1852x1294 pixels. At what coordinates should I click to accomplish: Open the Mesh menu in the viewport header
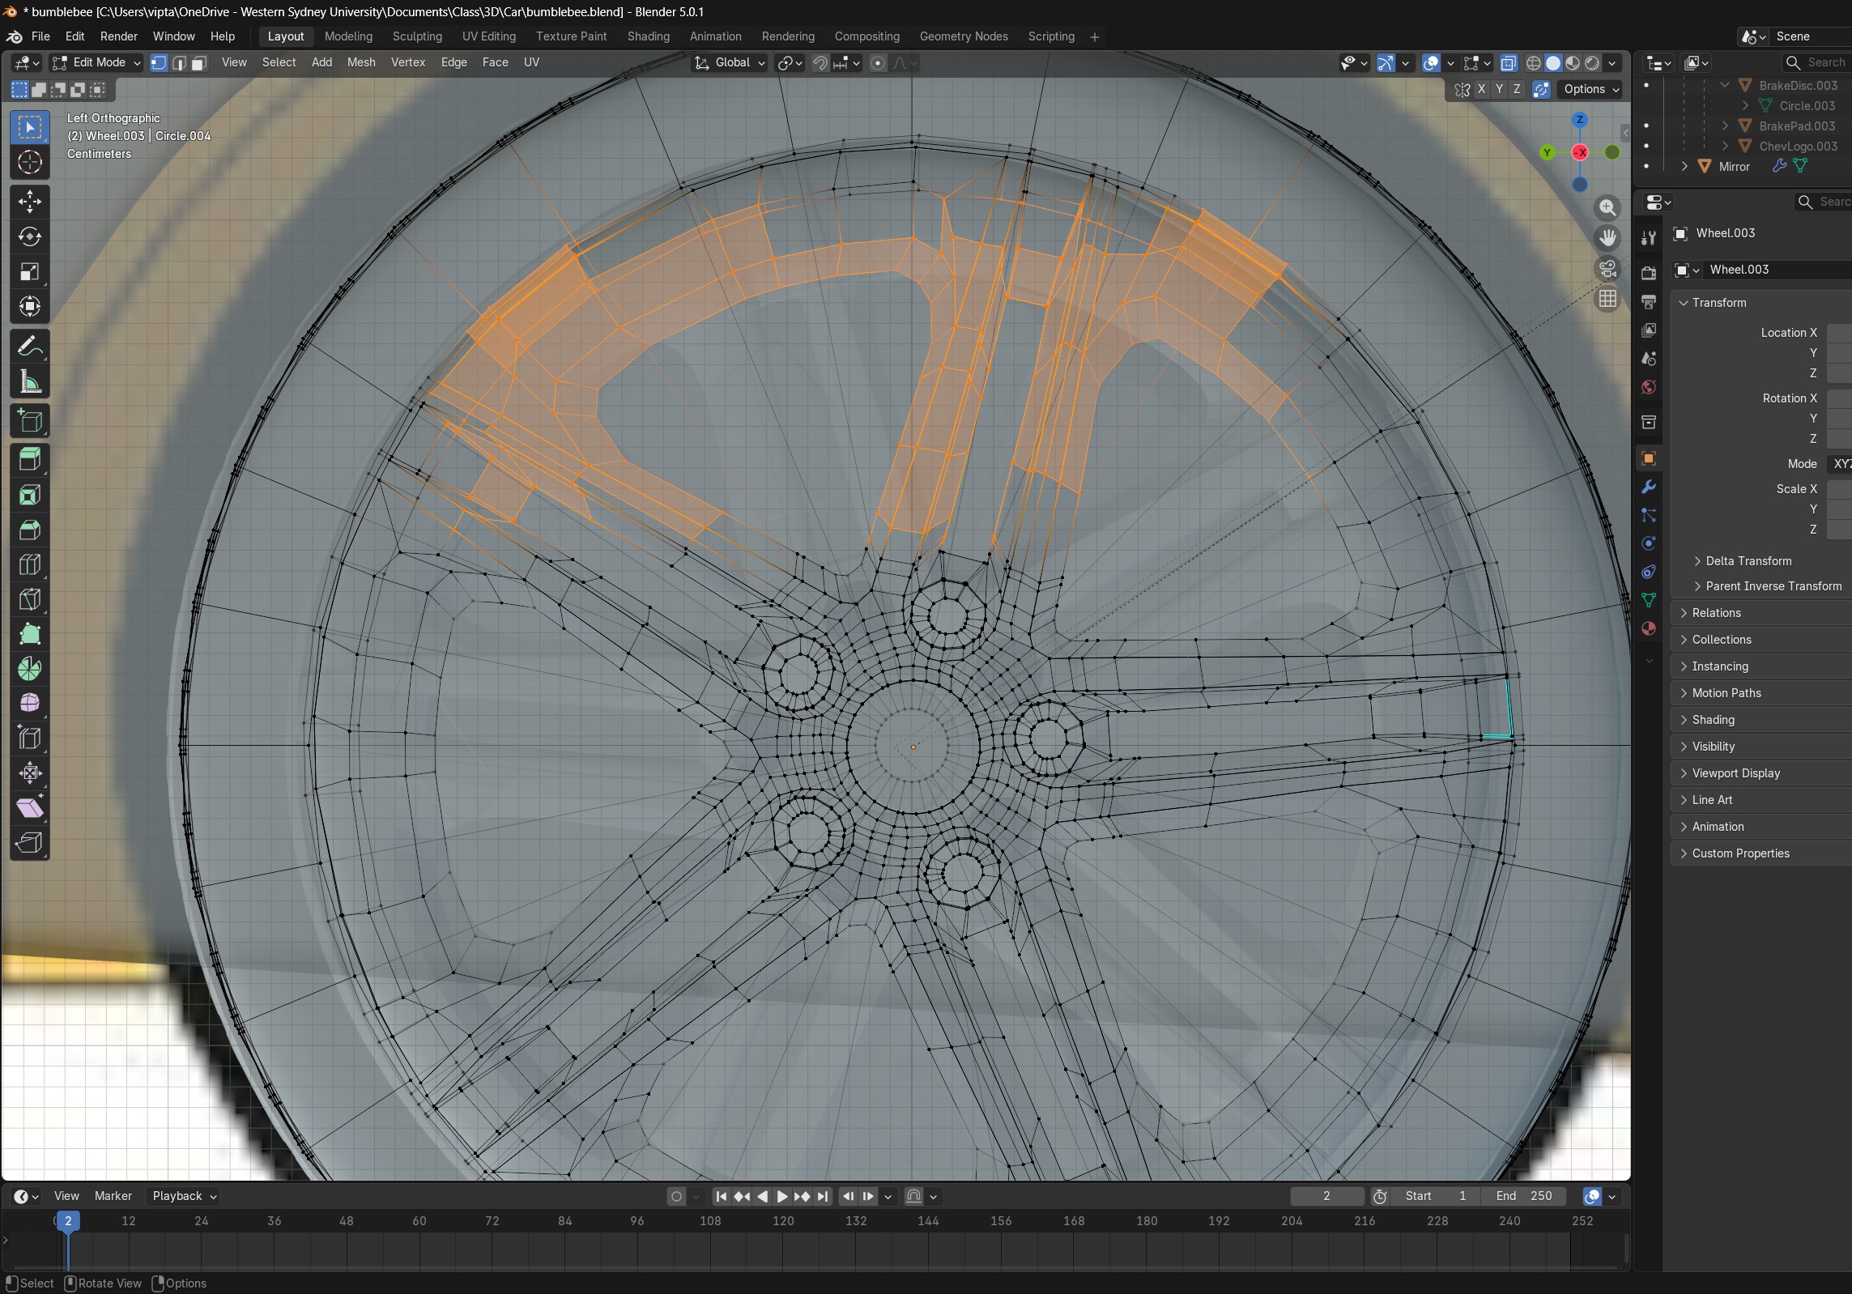[x=361, y=62]
